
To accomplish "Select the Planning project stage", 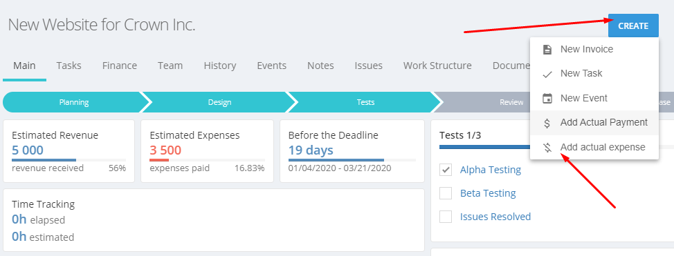I will click(x=74, y=103).
